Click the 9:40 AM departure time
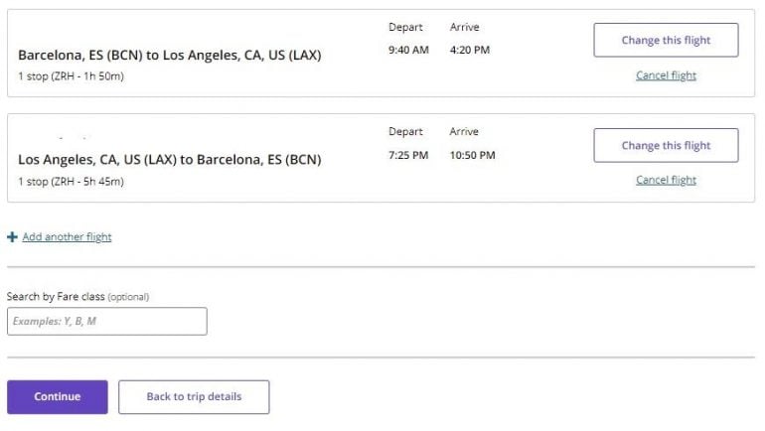Viewport: 765px width, 431px height. click(408, 50)
